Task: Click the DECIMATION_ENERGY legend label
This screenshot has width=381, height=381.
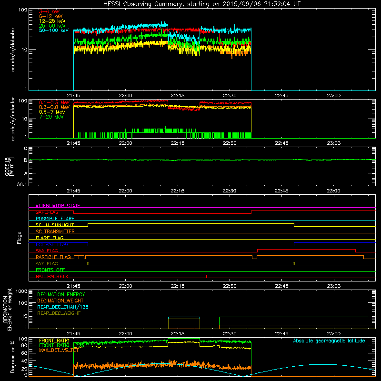Action: pos(61,294)
